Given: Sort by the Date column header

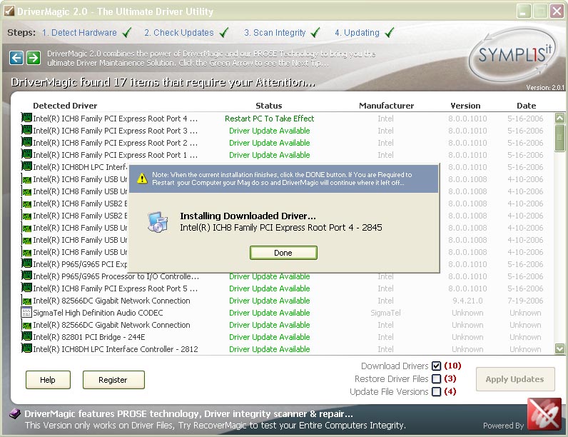Looking at the screenshot, I should pyautogui.click(x=527, y=106).
